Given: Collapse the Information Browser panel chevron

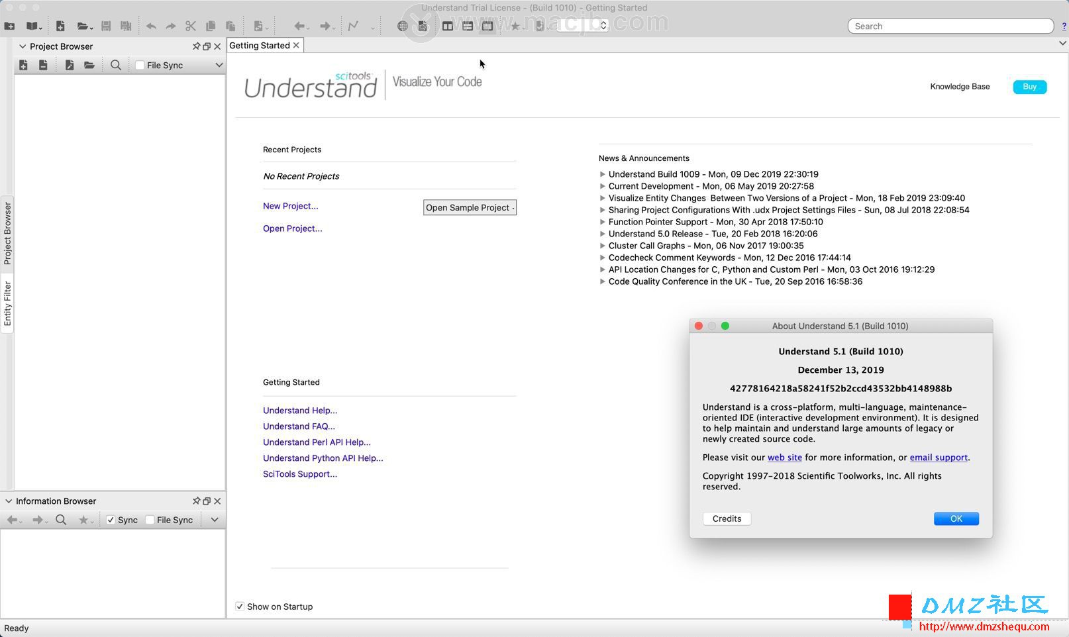Looking at the screenshot, I should pos(9,501).
